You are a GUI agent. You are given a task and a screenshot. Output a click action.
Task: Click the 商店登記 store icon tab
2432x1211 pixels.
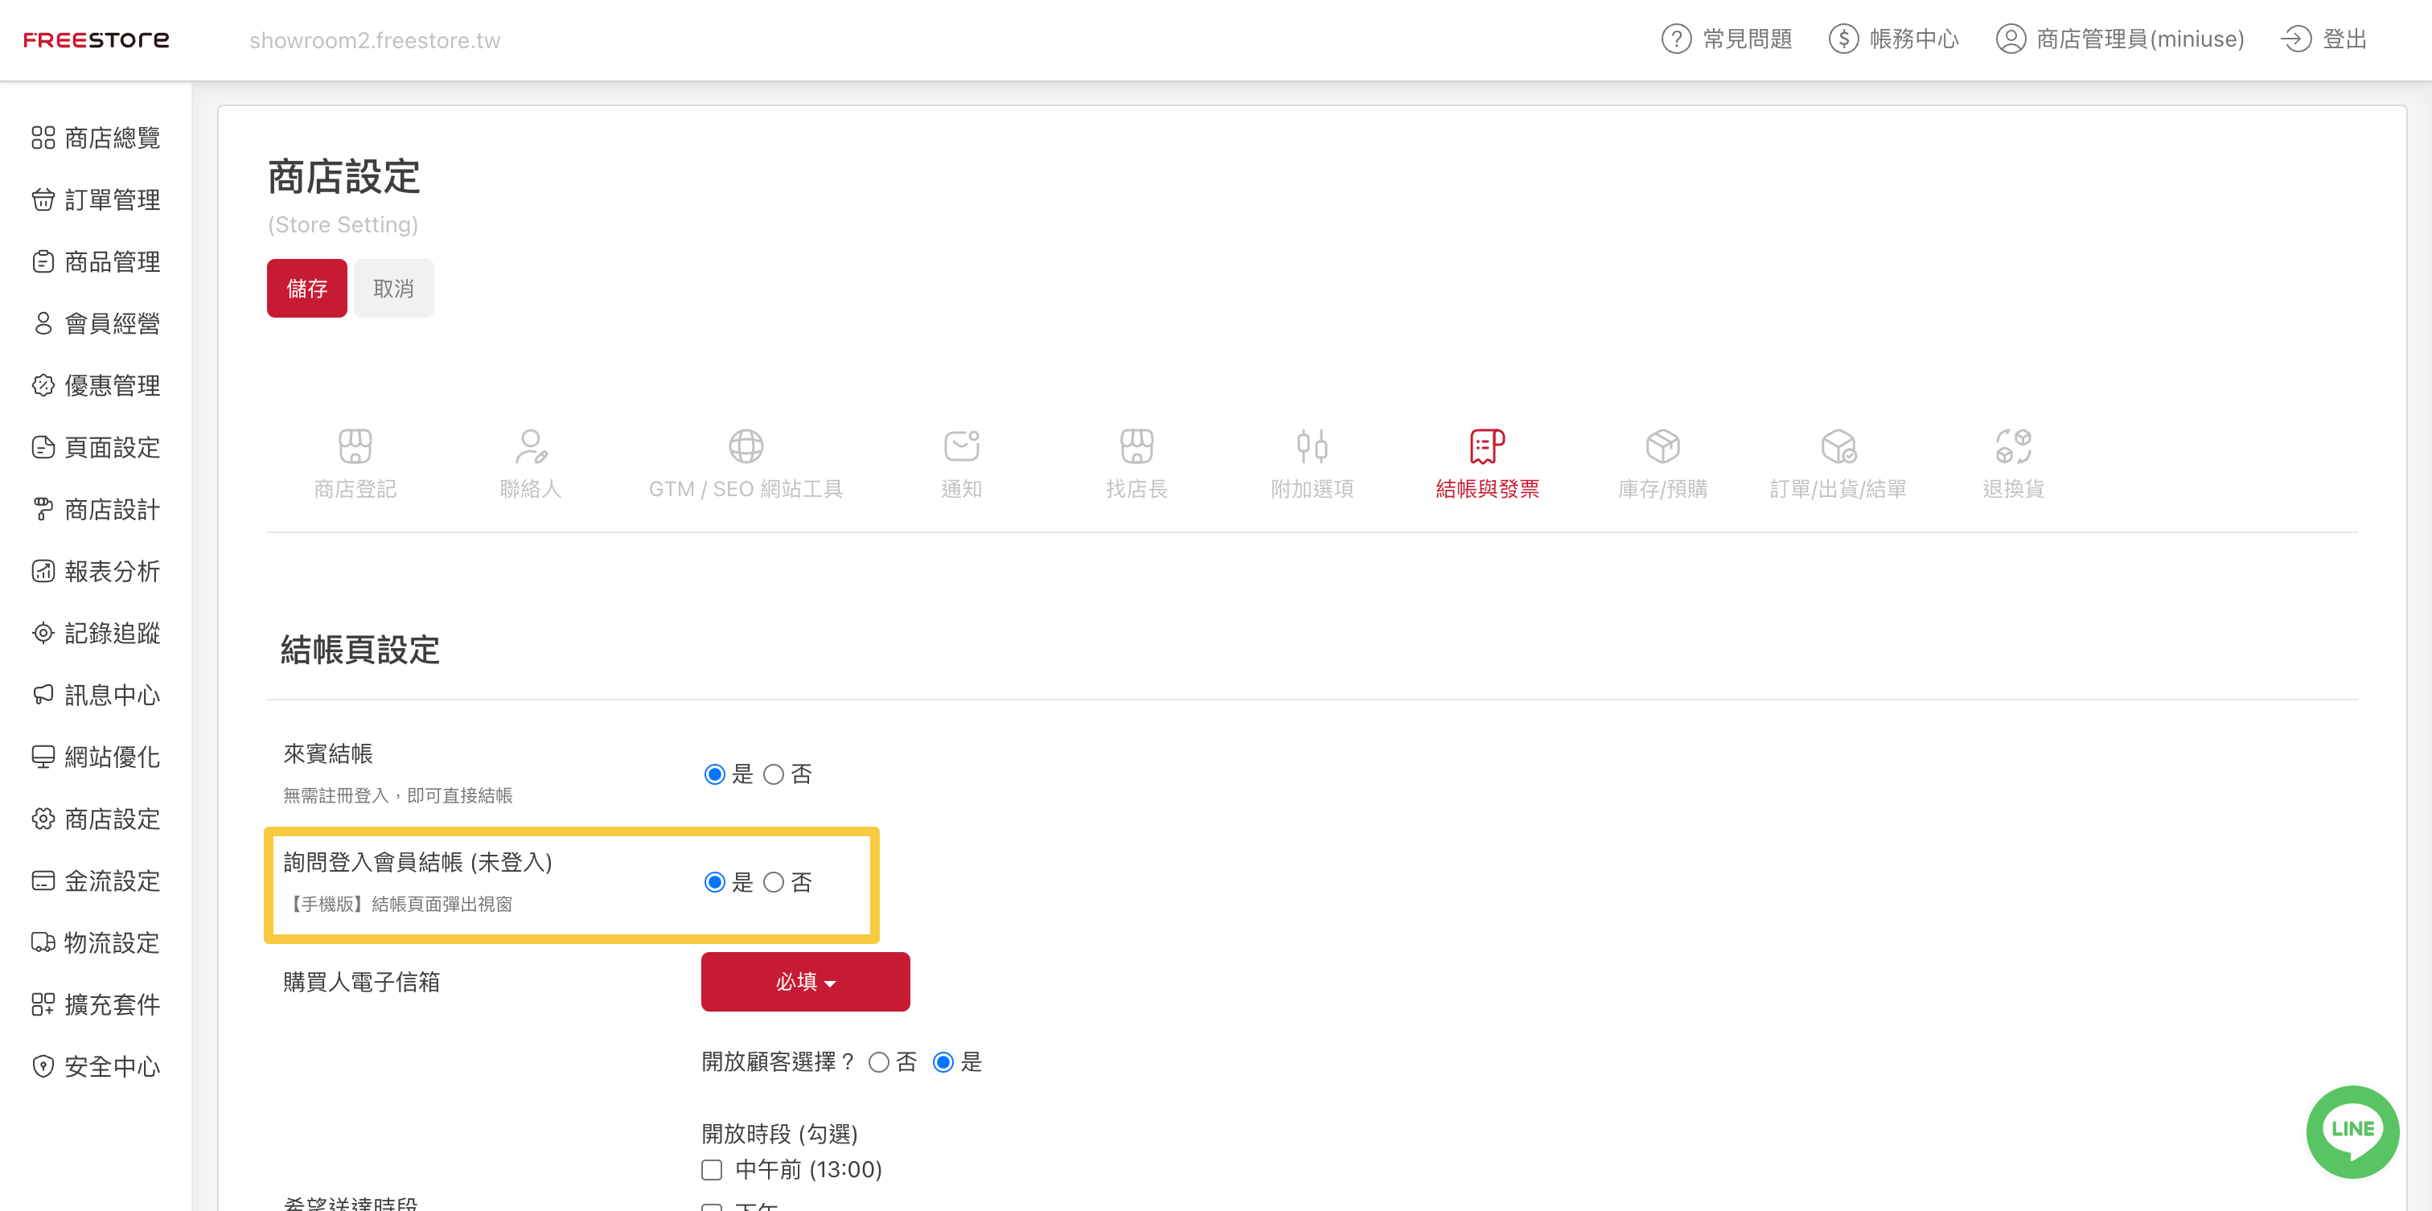(355, 446)
